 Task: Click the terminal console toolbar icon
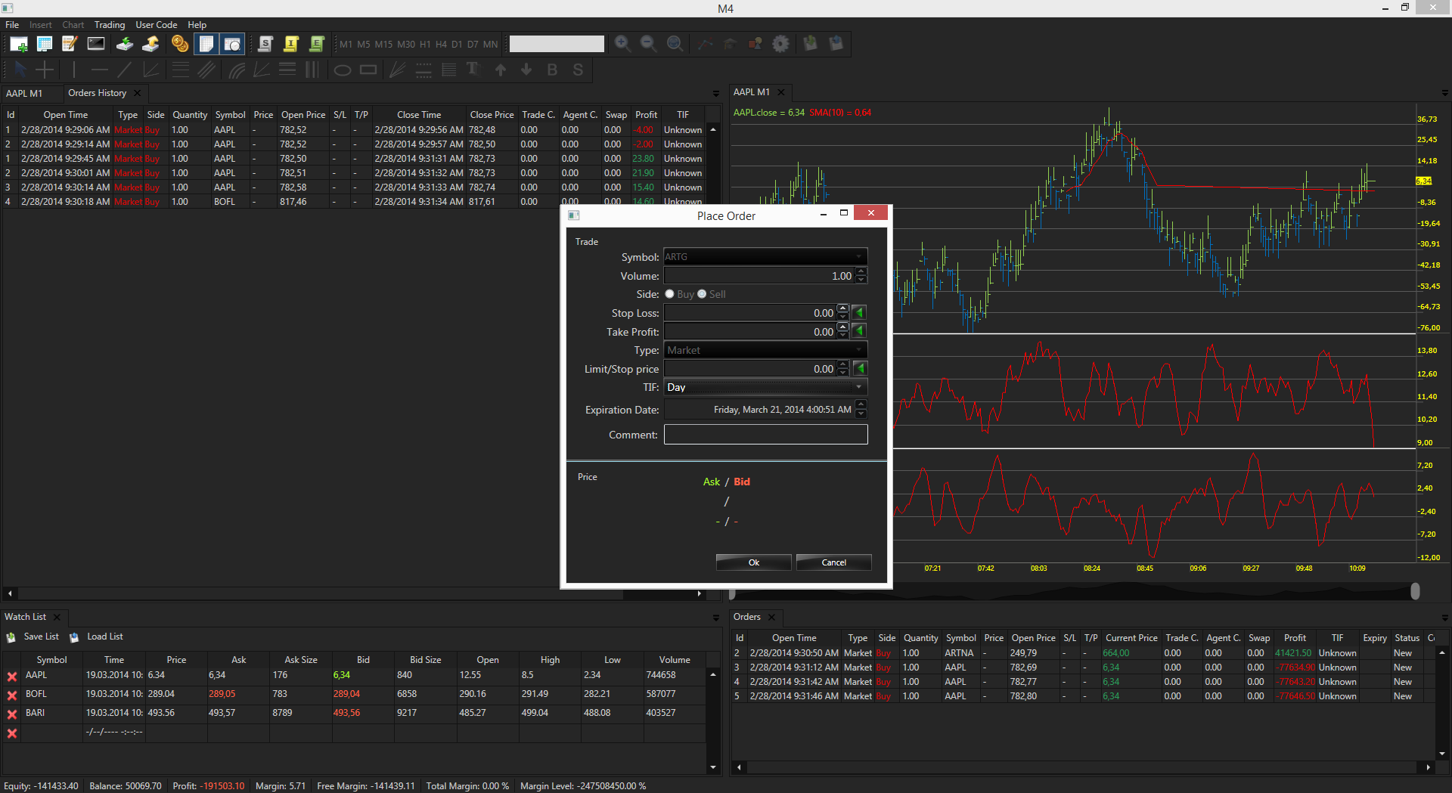(x=96, y=44)
